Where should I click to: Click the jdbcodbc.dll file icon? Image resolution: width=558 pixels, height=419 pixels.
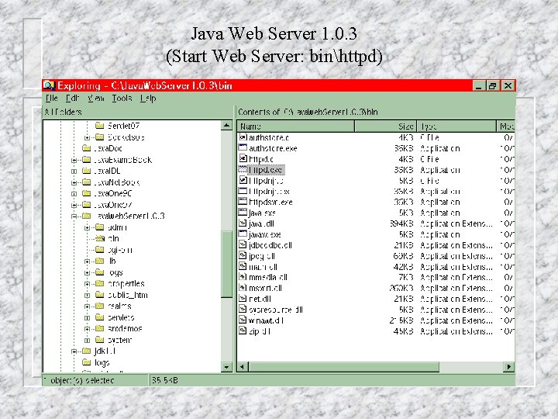(x=243, y=244)
